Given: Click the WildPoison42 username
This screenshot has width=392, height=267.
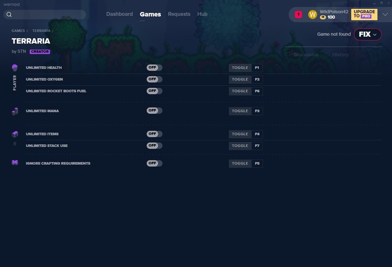Looking at the screenshot, I should (x=334, y=12).
